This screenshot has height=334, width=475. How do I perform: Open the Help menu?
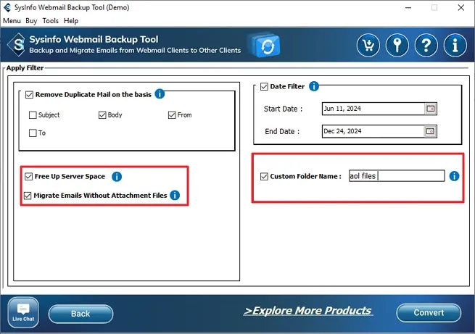(71, 21)
